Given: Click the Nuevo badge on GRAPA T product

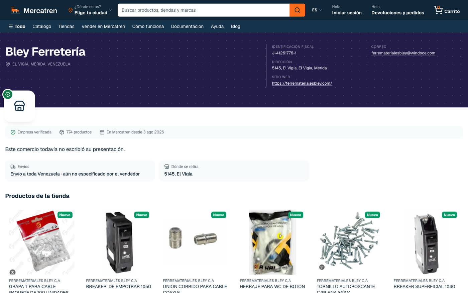Looking at the screenshot, I should pyautogui.click(x=65, y=215).
